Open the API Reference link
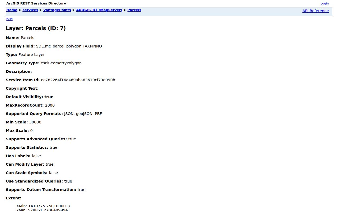The height and width of the screenshot is (211, 338). pos(316,11)
